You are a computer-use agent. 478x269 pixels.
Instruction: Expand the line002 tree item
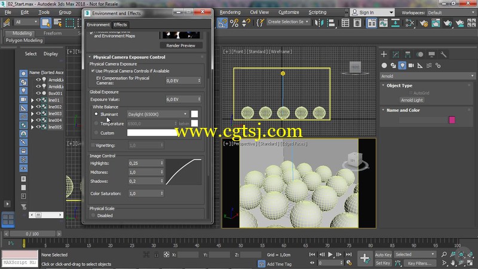pyautogui.click(x=32, y=107)
